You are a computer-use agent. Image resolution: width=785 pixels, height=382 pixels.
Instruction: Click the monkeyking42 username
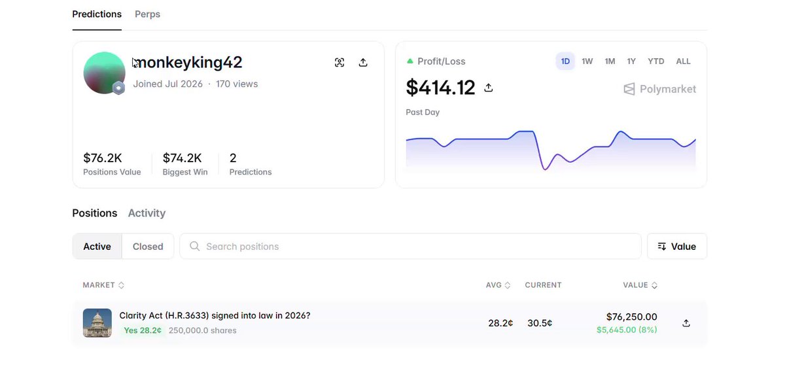[x=188, y=63]
